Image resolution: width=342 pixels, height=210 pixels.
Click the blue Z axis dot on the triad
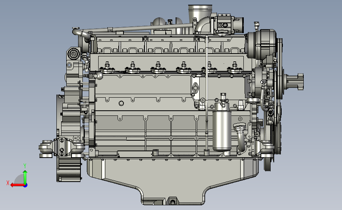(x=26, y=186)
